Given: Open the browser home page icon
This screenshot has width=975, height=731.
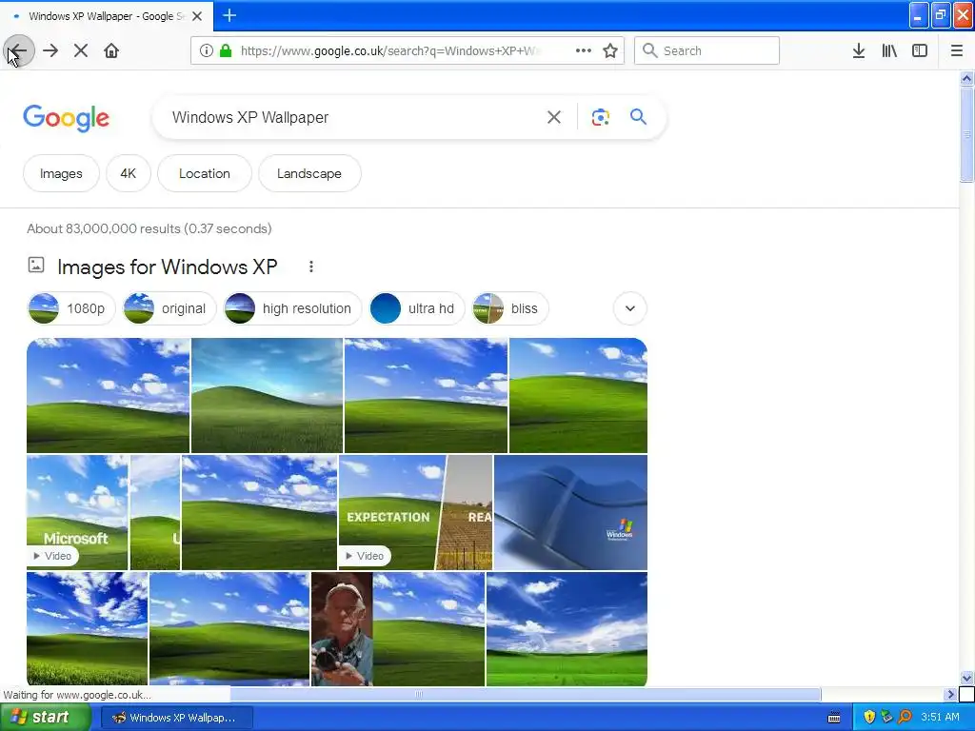Looking at the screenshot, I should pos(111,51).
